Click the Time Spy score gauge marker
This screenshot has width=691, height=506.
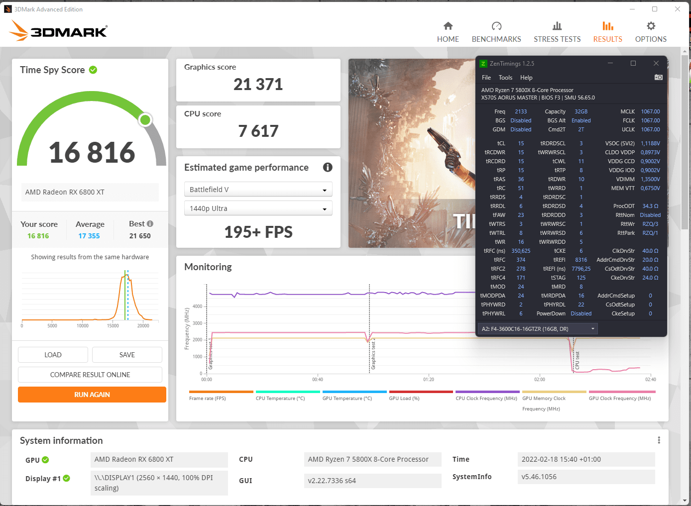click(x=145, y=120)
